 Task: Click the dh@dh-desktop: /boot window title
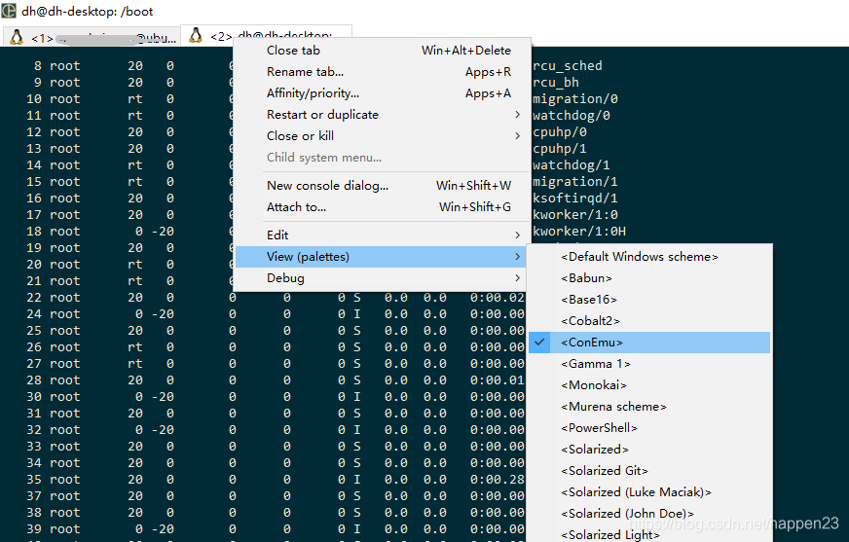click(88, 12)
